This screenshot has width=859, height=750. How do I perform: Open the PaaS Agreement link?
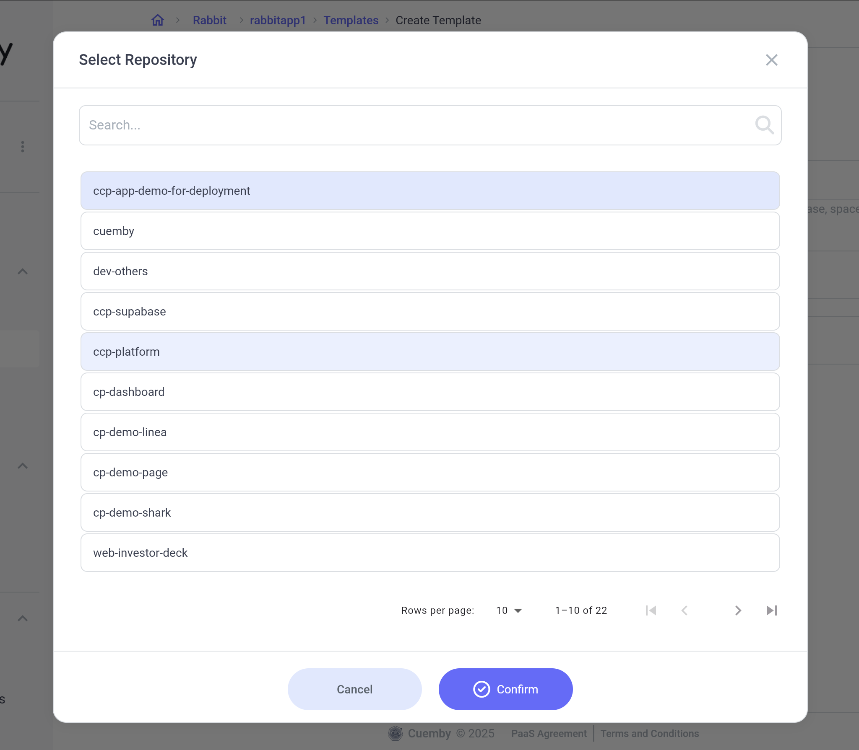pos(549,734)
